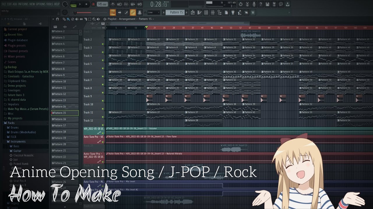Stop playback with the Stop button
The height and width of the screenshot is (209, 373).
click(x=87, y=4)
